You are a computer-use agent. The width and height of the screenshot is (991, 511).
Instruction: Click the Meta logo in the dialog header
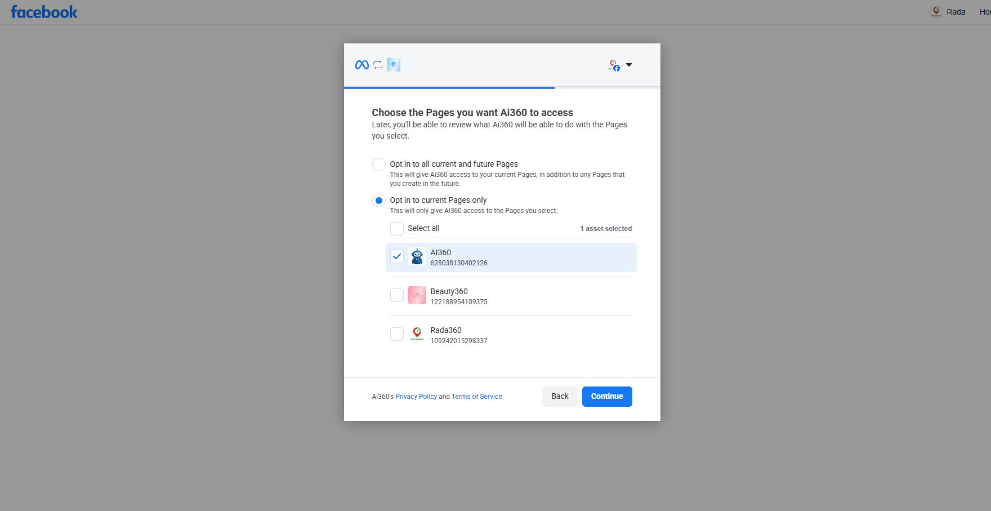tap(361, 65)
